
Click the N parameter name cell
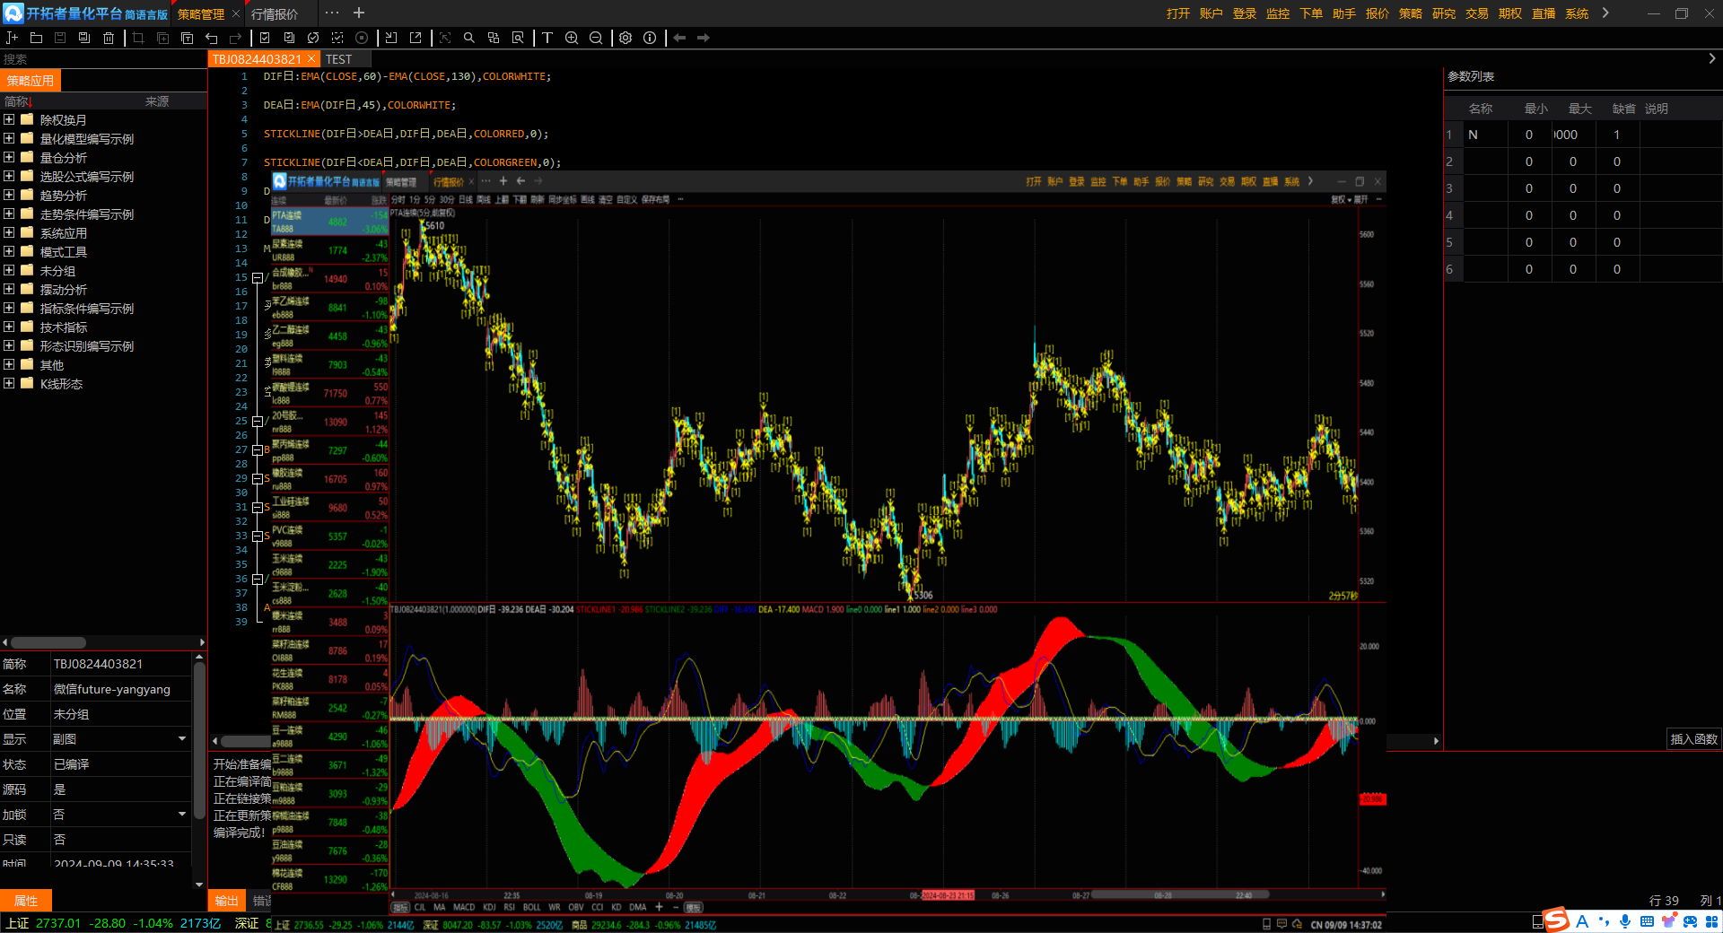coord(1485,135)
